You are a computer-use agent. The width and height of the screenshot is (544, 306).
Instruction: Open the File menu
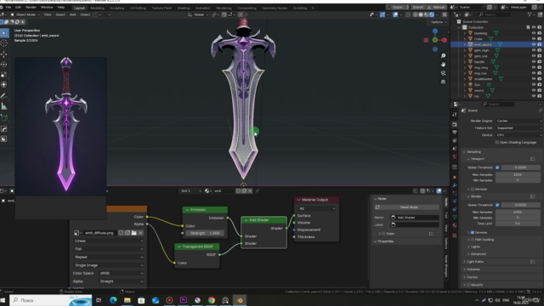point(8,8)
